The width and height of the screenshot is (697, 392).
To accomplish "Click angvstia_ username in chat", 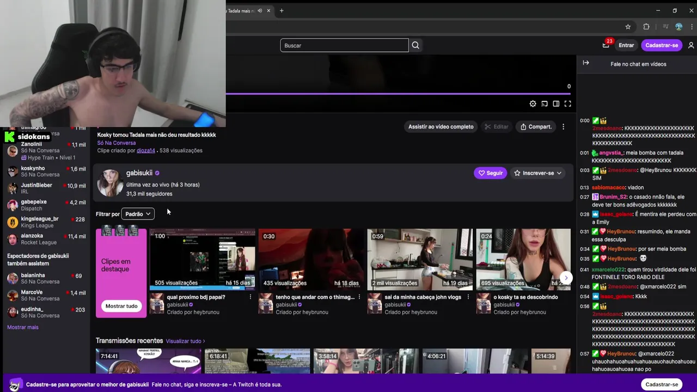I will (610, 153).
